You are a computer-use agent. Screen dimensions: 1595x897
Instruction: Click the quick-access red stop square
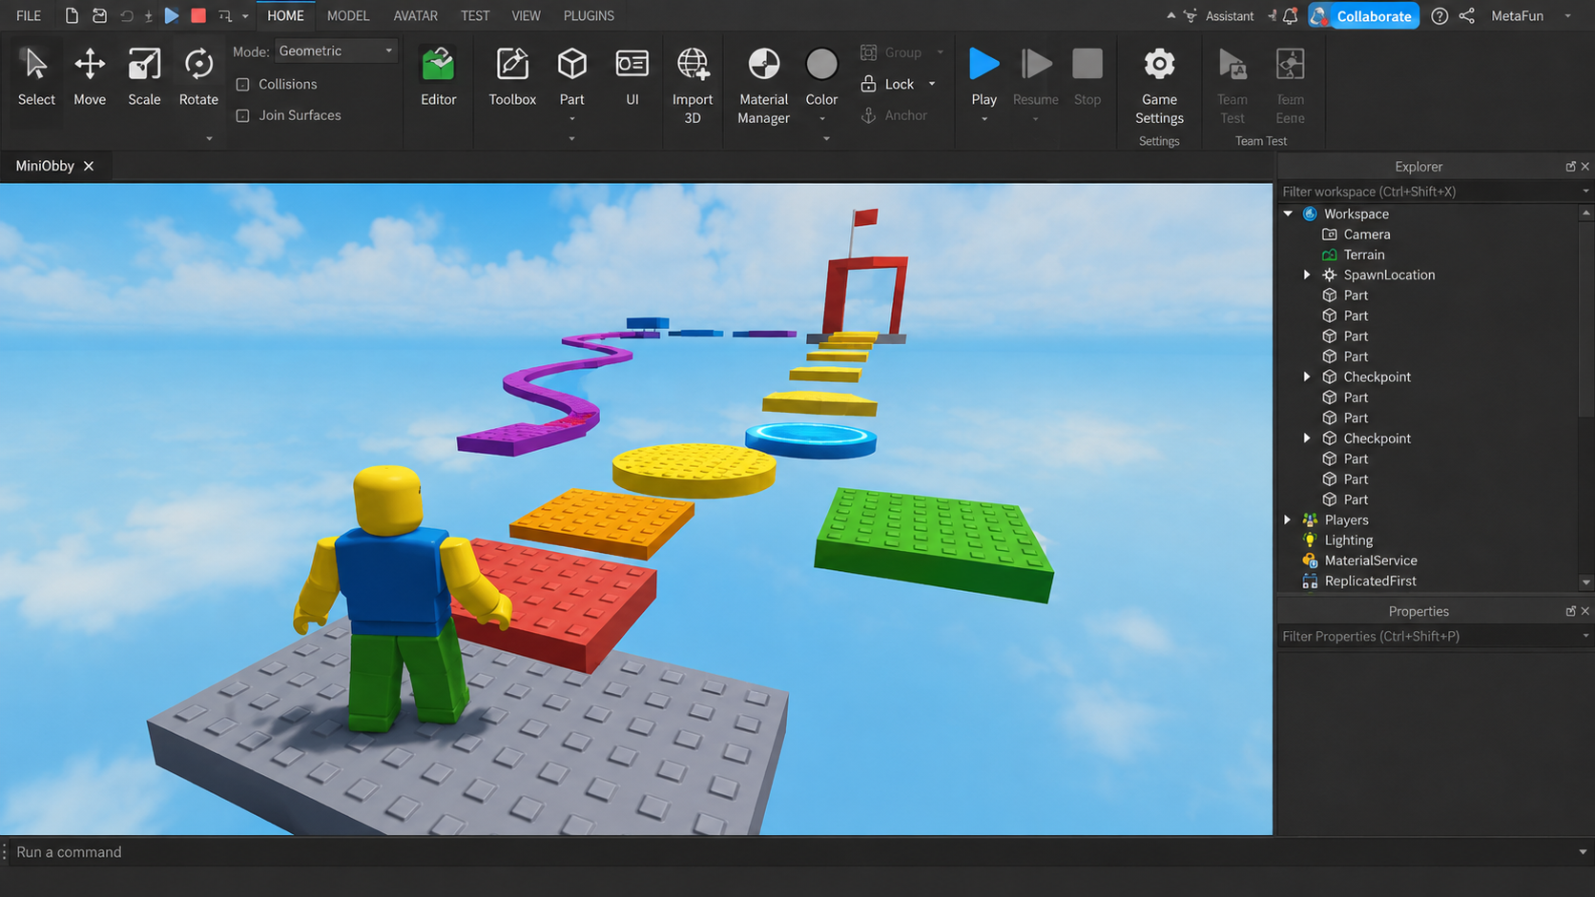pyautogui.click(x=198, y=15)
